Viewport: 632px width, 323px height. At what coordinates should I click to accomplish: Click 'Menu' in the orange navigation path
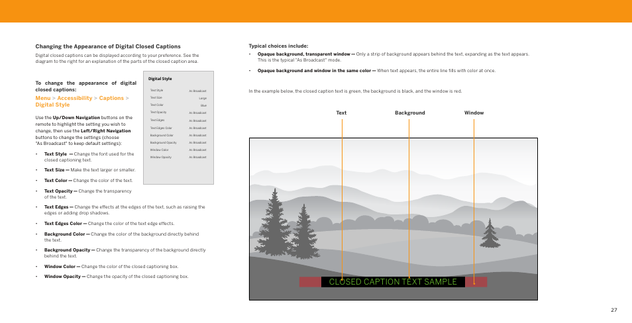(x=42, y=98)
